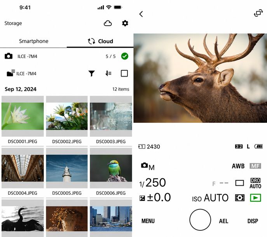267x237 pixels.
Task: Tap the DISP display button
Action: [x=253, y=221]
